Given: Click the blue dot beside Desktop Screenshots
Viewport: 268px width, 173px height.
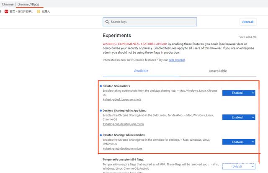Looking at the screenshot, I should tap(100, 86).
